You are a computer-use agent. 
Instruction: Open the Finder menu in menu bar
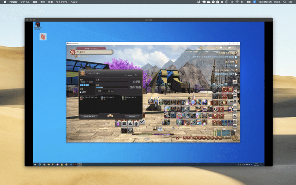(x=13, y=2)
